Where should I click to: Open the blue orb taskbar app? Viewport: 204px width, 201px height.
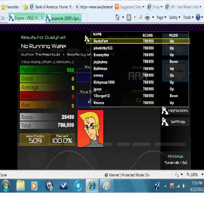(x=78, y=186)
